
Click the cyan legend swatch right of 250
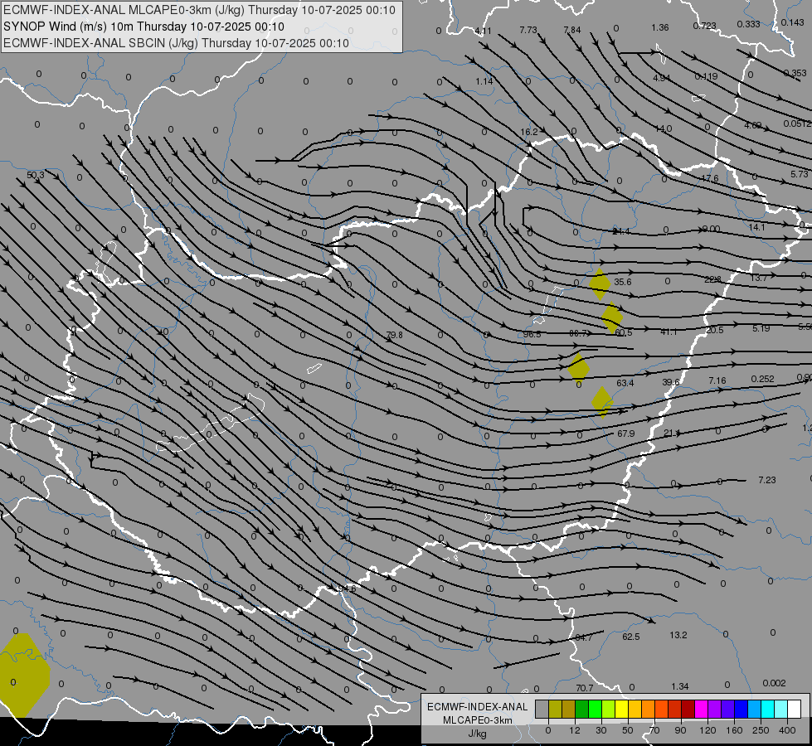[x=768, y=709]
